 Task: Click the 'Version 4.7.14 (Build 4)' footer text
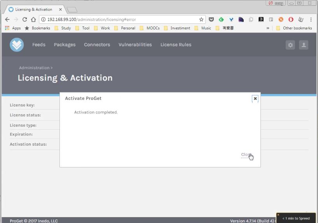pyautogui.click(x=252, y=221)
